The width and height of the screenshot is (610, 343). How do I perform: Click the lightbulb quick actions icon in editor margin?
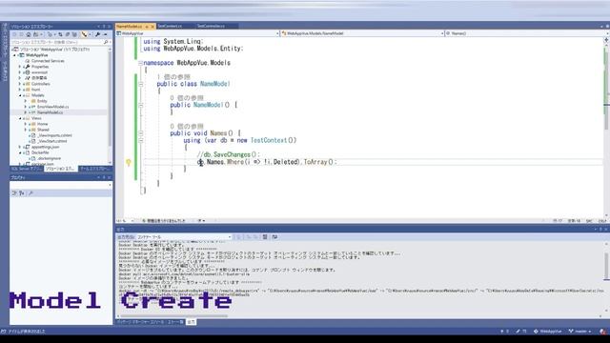pos(129,163)
